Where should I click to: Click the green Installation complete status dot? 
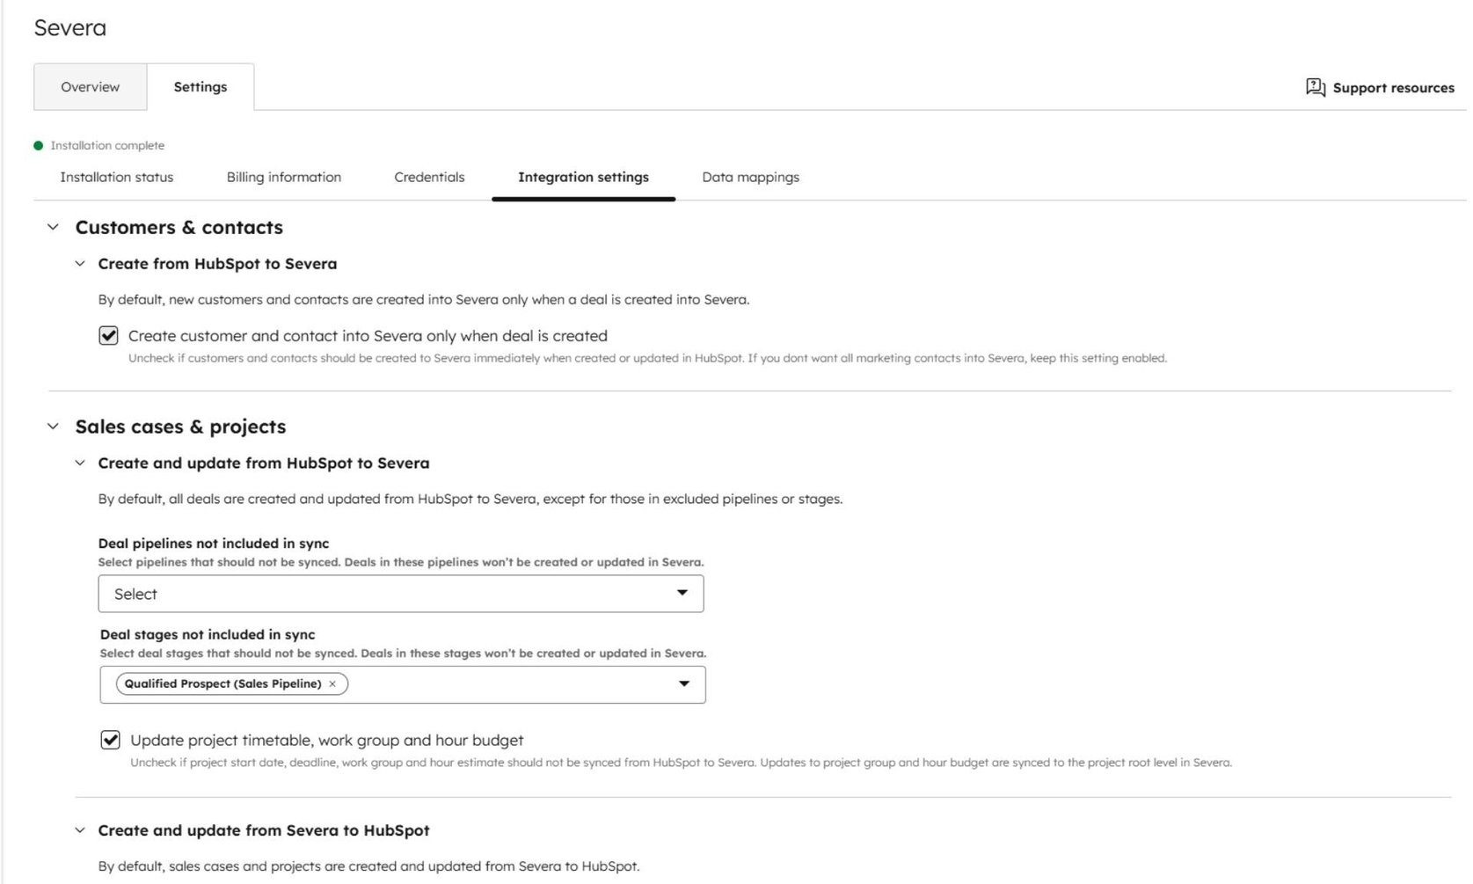click(x=38, y=145)
